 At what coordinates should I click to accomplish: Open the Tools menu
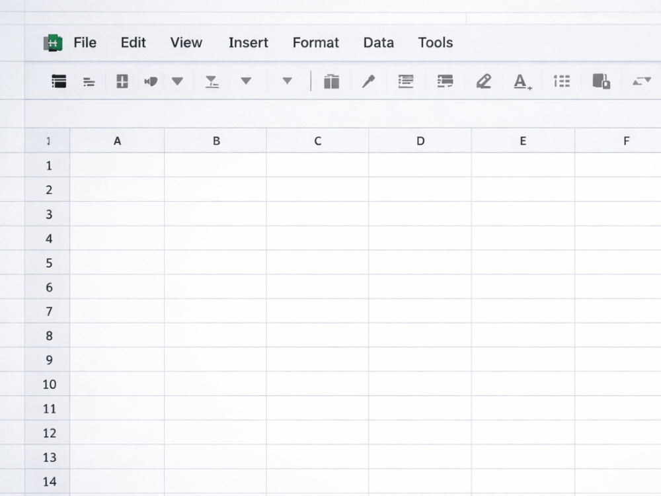click(436, 42)
